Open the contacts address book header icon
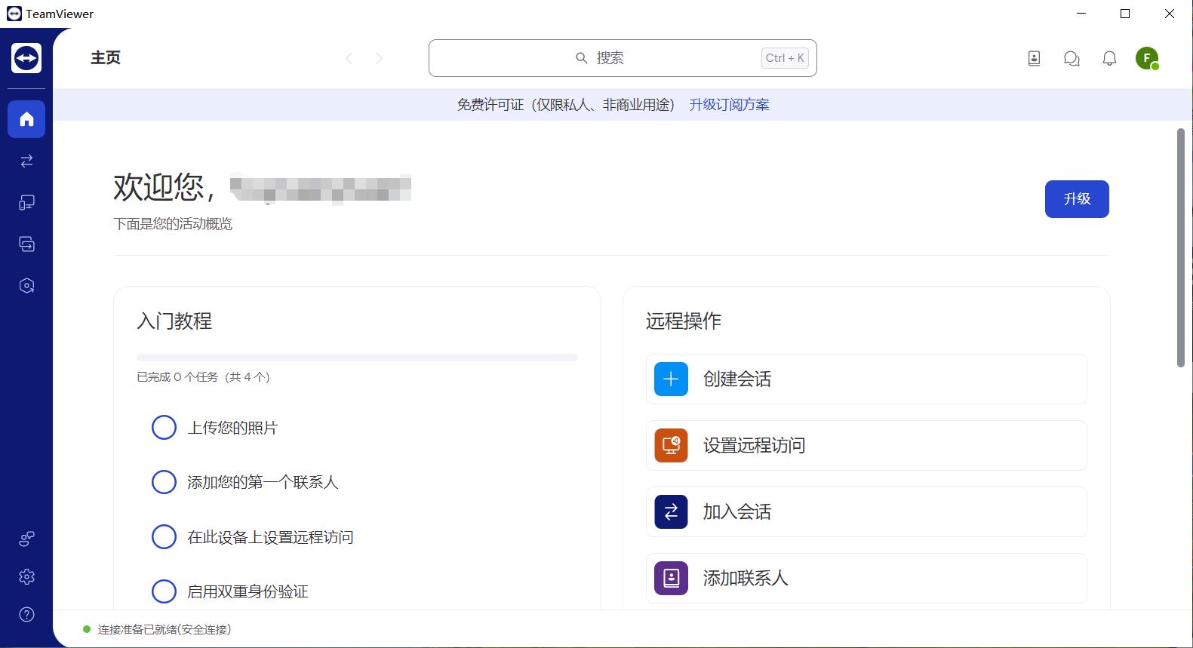1193x648 pixels. pos(1034,58)
